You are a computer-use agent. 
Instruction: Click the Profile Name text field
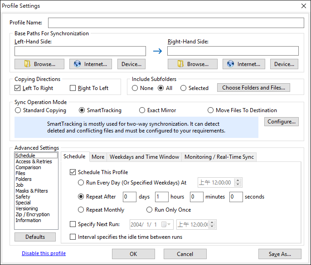coord(176,23)
